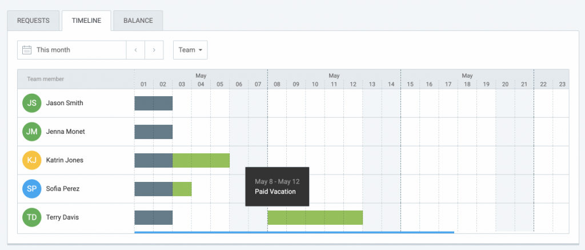
Task: Click Jason Smith's JS avatar
Action: [32, 103]
